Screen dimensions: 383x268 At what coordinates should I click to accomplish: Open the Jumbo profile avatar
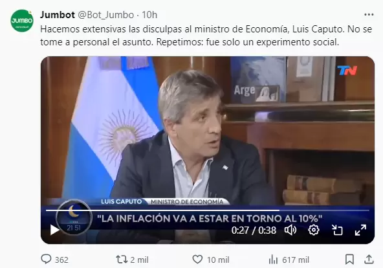point(22,21)
